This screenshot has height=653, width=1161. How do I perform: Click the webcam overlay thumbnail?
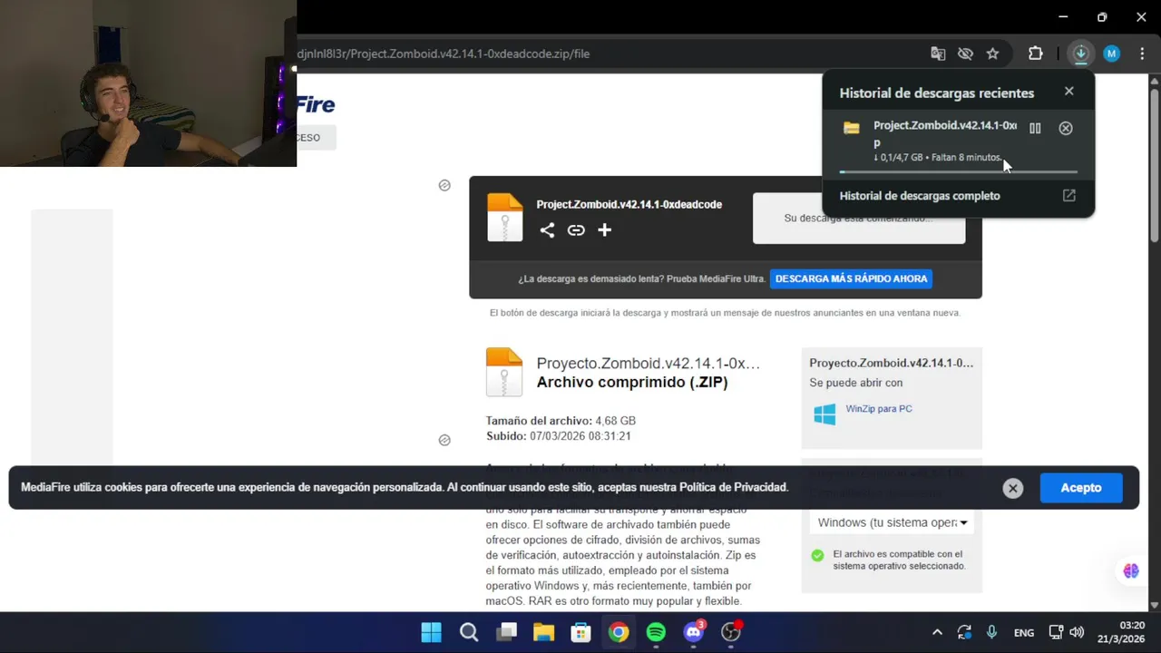[148, 83]
